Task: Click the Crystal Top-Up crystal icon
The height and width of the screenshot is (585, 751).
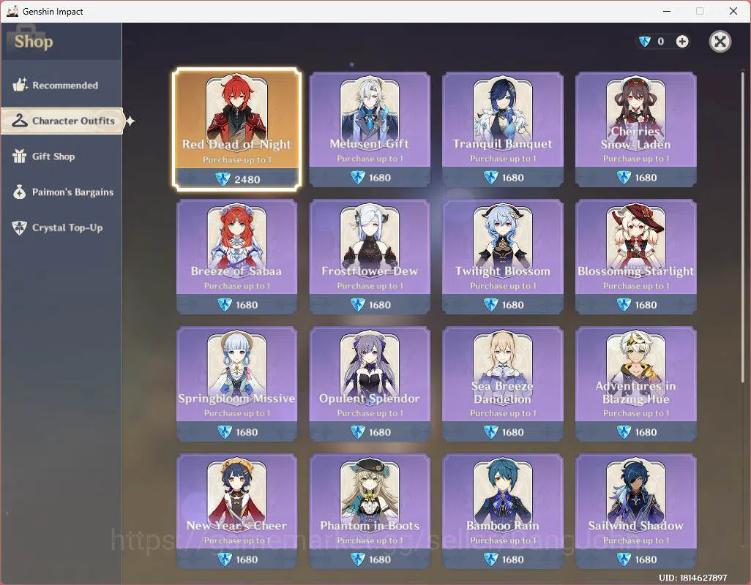Action: (19, 227)
